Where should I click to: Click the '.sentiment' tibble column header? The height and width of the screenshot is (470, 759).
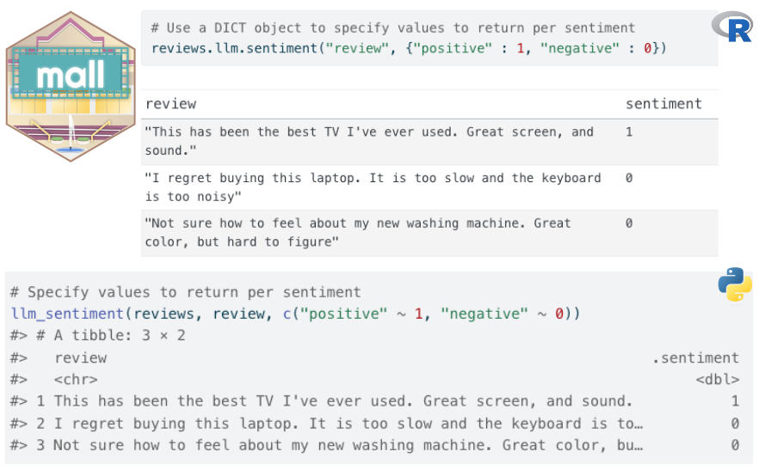694,358
